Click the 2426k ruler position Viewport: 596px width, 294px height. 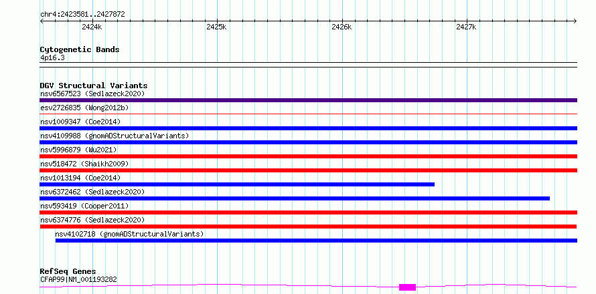[342, 27]
